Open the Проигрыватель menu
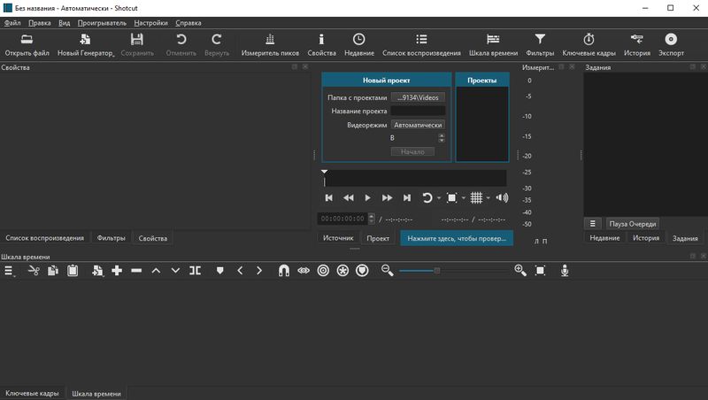 point(101,22)
